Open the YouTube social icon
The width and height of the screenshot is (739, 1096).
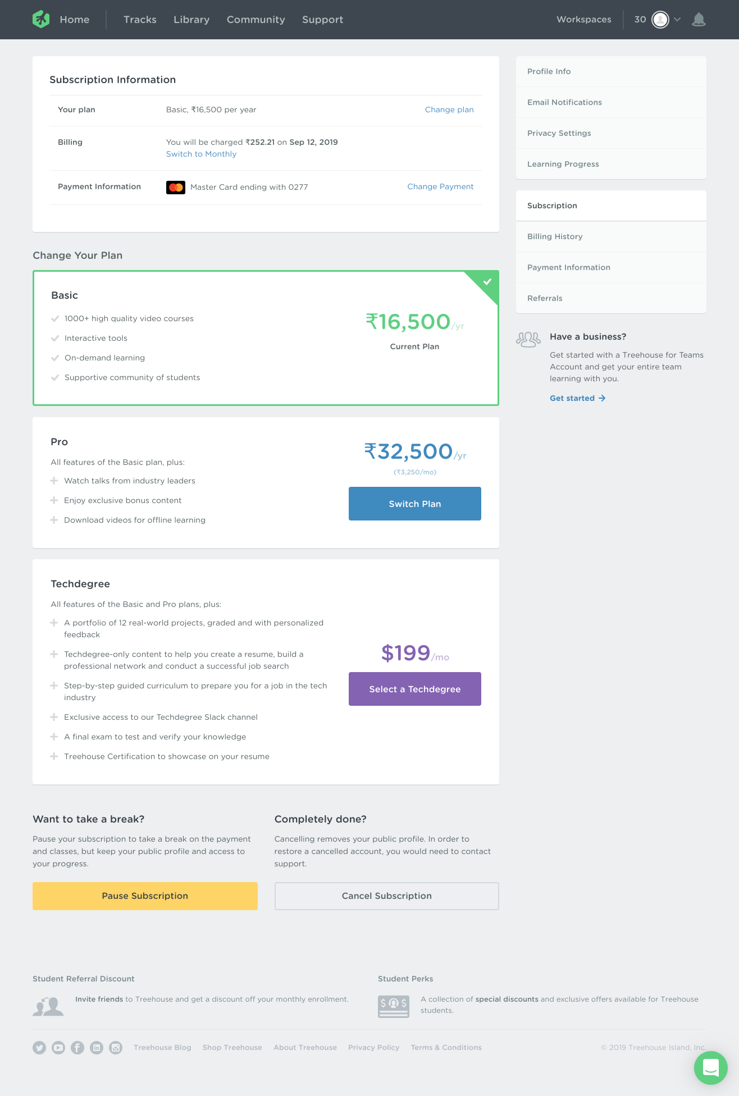(58, 1048)
